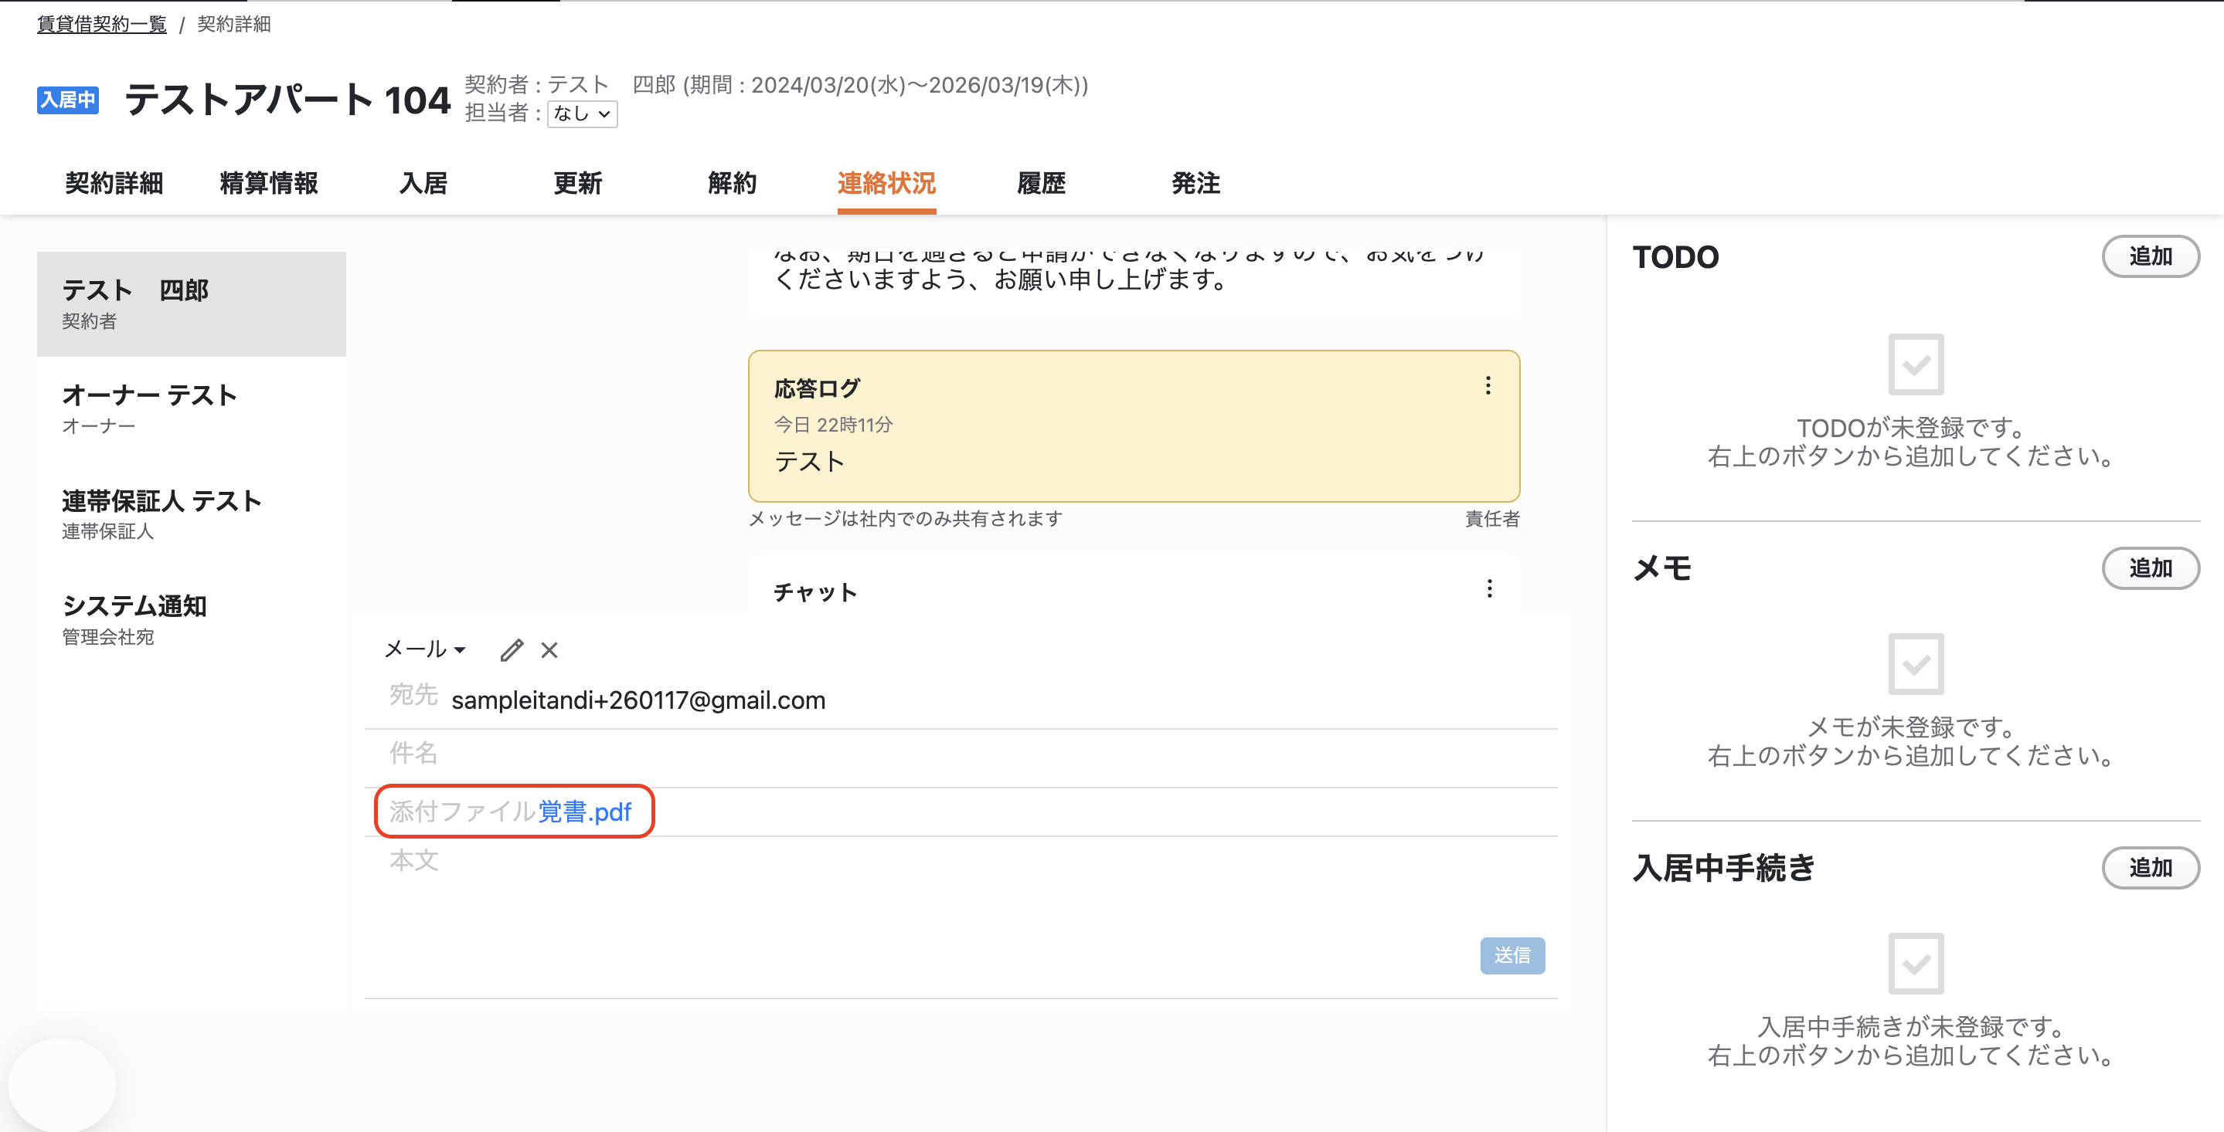2224x1132 pixels.
Task: Open the 更新 tab
Action: tap(577, 183)
